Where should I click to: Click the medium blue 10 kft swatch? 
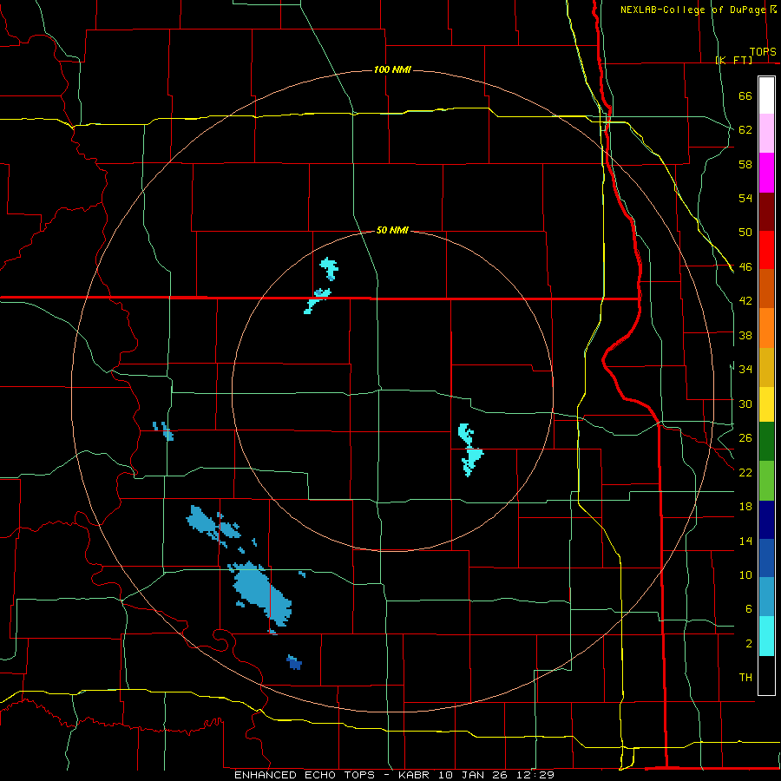pyautogui.click(x=766, y=558)
